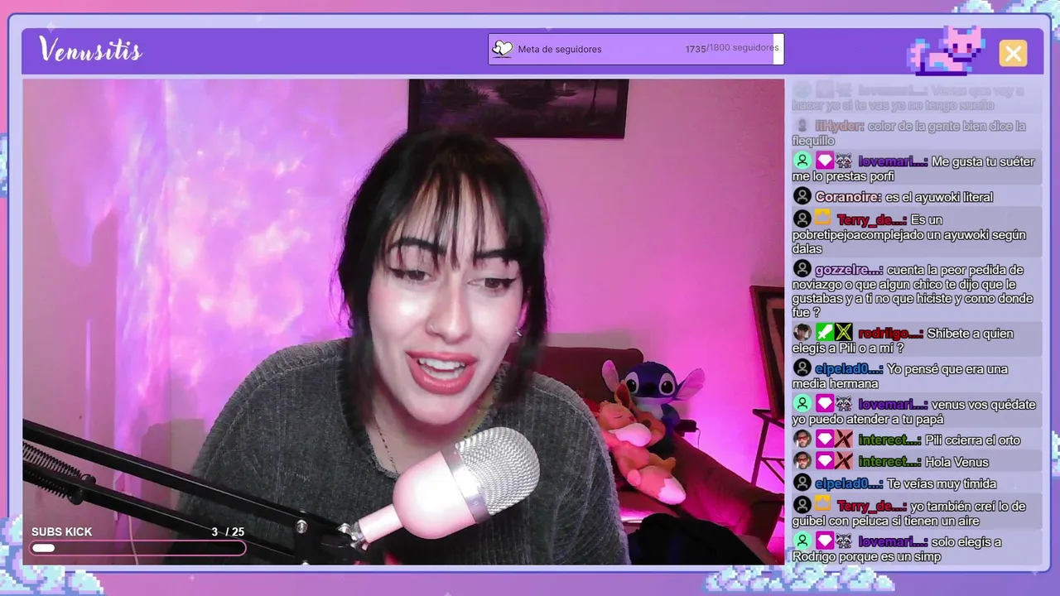Click the red X badge beside 'Pili ccierra el orto'

(844, 440)
